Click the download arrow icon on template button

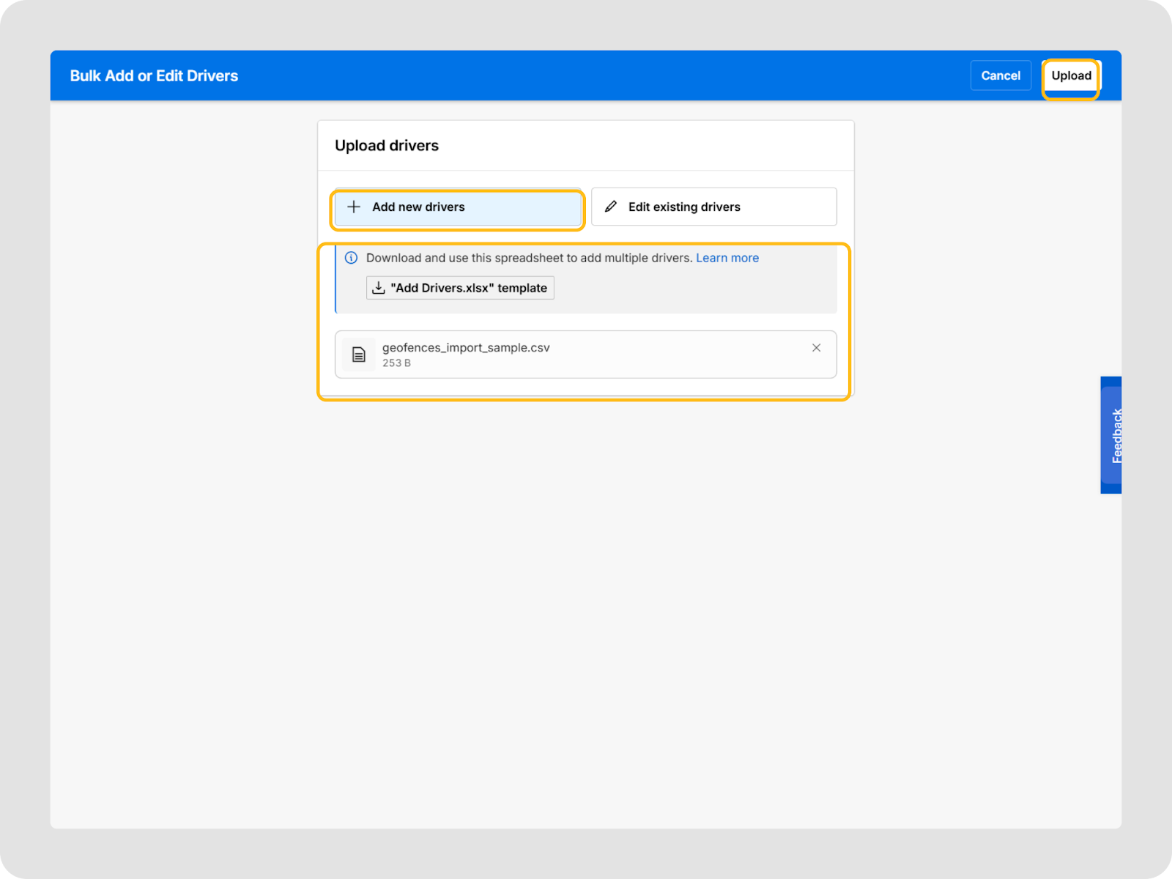tap(379, 288)
